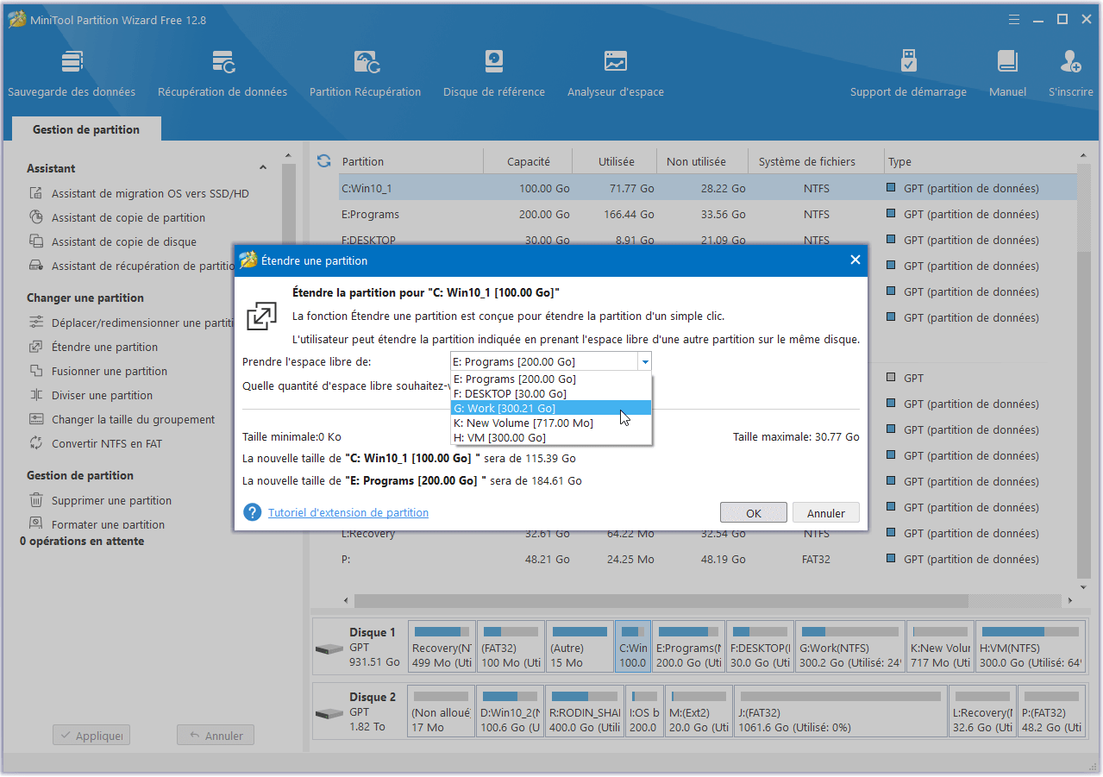
Task: Click the refresh icon beside Partition header
Action: (x=324, y=161)
